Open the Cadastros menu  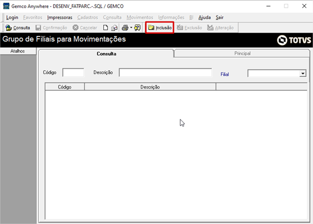(88, 17)
